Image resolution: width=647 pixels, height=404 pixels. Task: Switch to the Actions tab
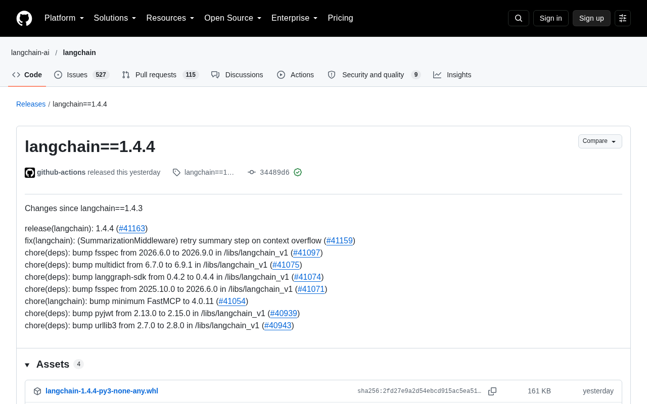(x=296, y=75)
